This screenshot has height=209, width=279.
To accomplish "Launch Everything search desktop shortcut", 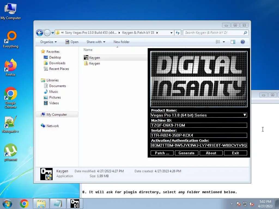I will pyautogui.click(x=11, y=39).
